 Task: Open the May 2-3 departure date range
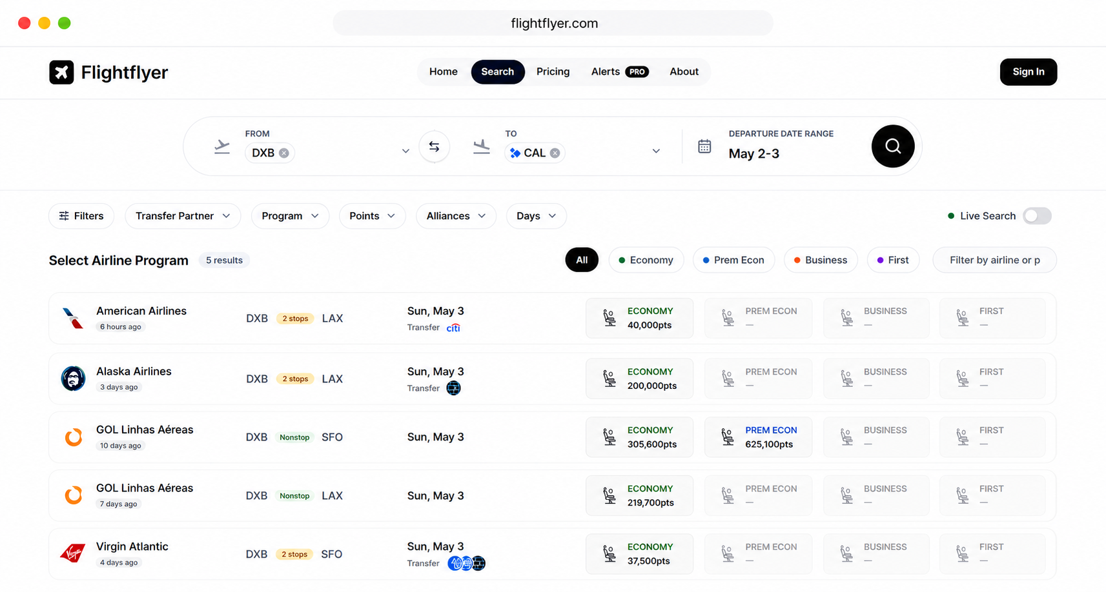click(753, 153)
